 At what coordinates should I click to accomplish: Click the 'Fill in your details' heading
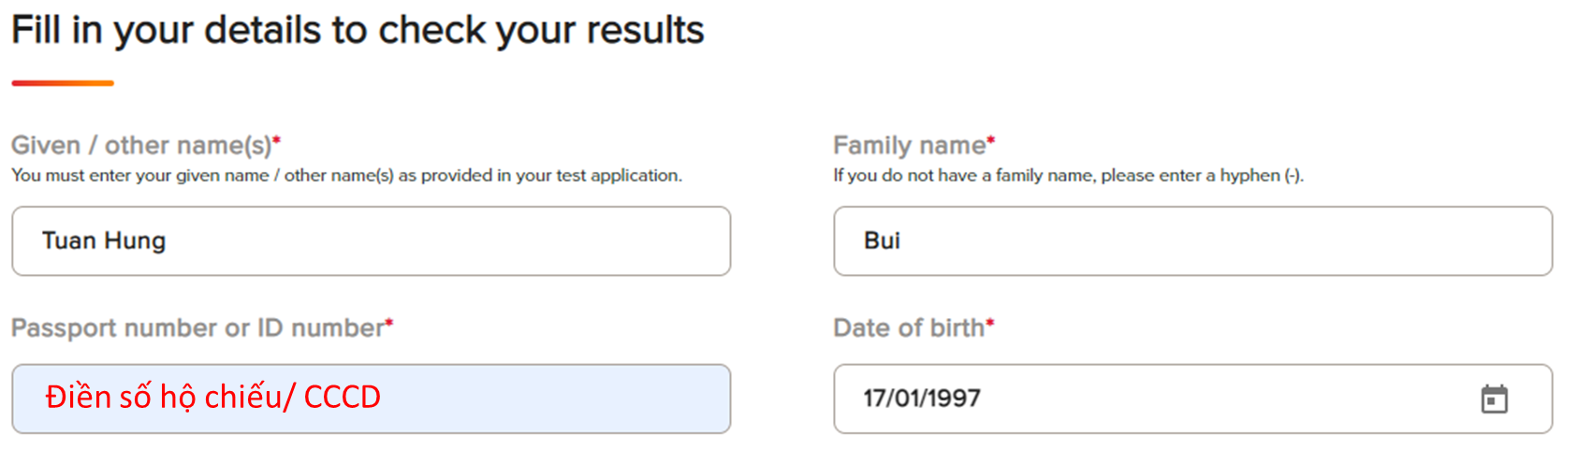pyautogui.click(x=358, y=31)
